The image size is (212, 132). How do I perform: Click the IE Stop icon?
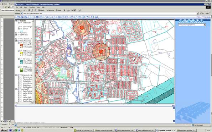pyautogui.click(x=29, y=10)
